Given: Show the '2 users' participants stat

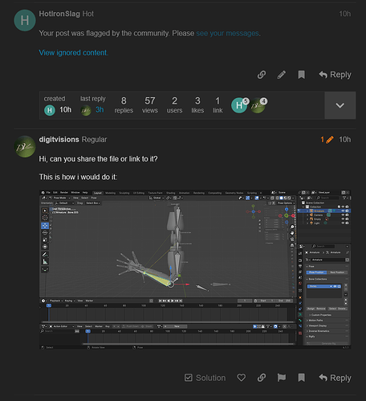Looking at the screenshot, I should point(174,105).
